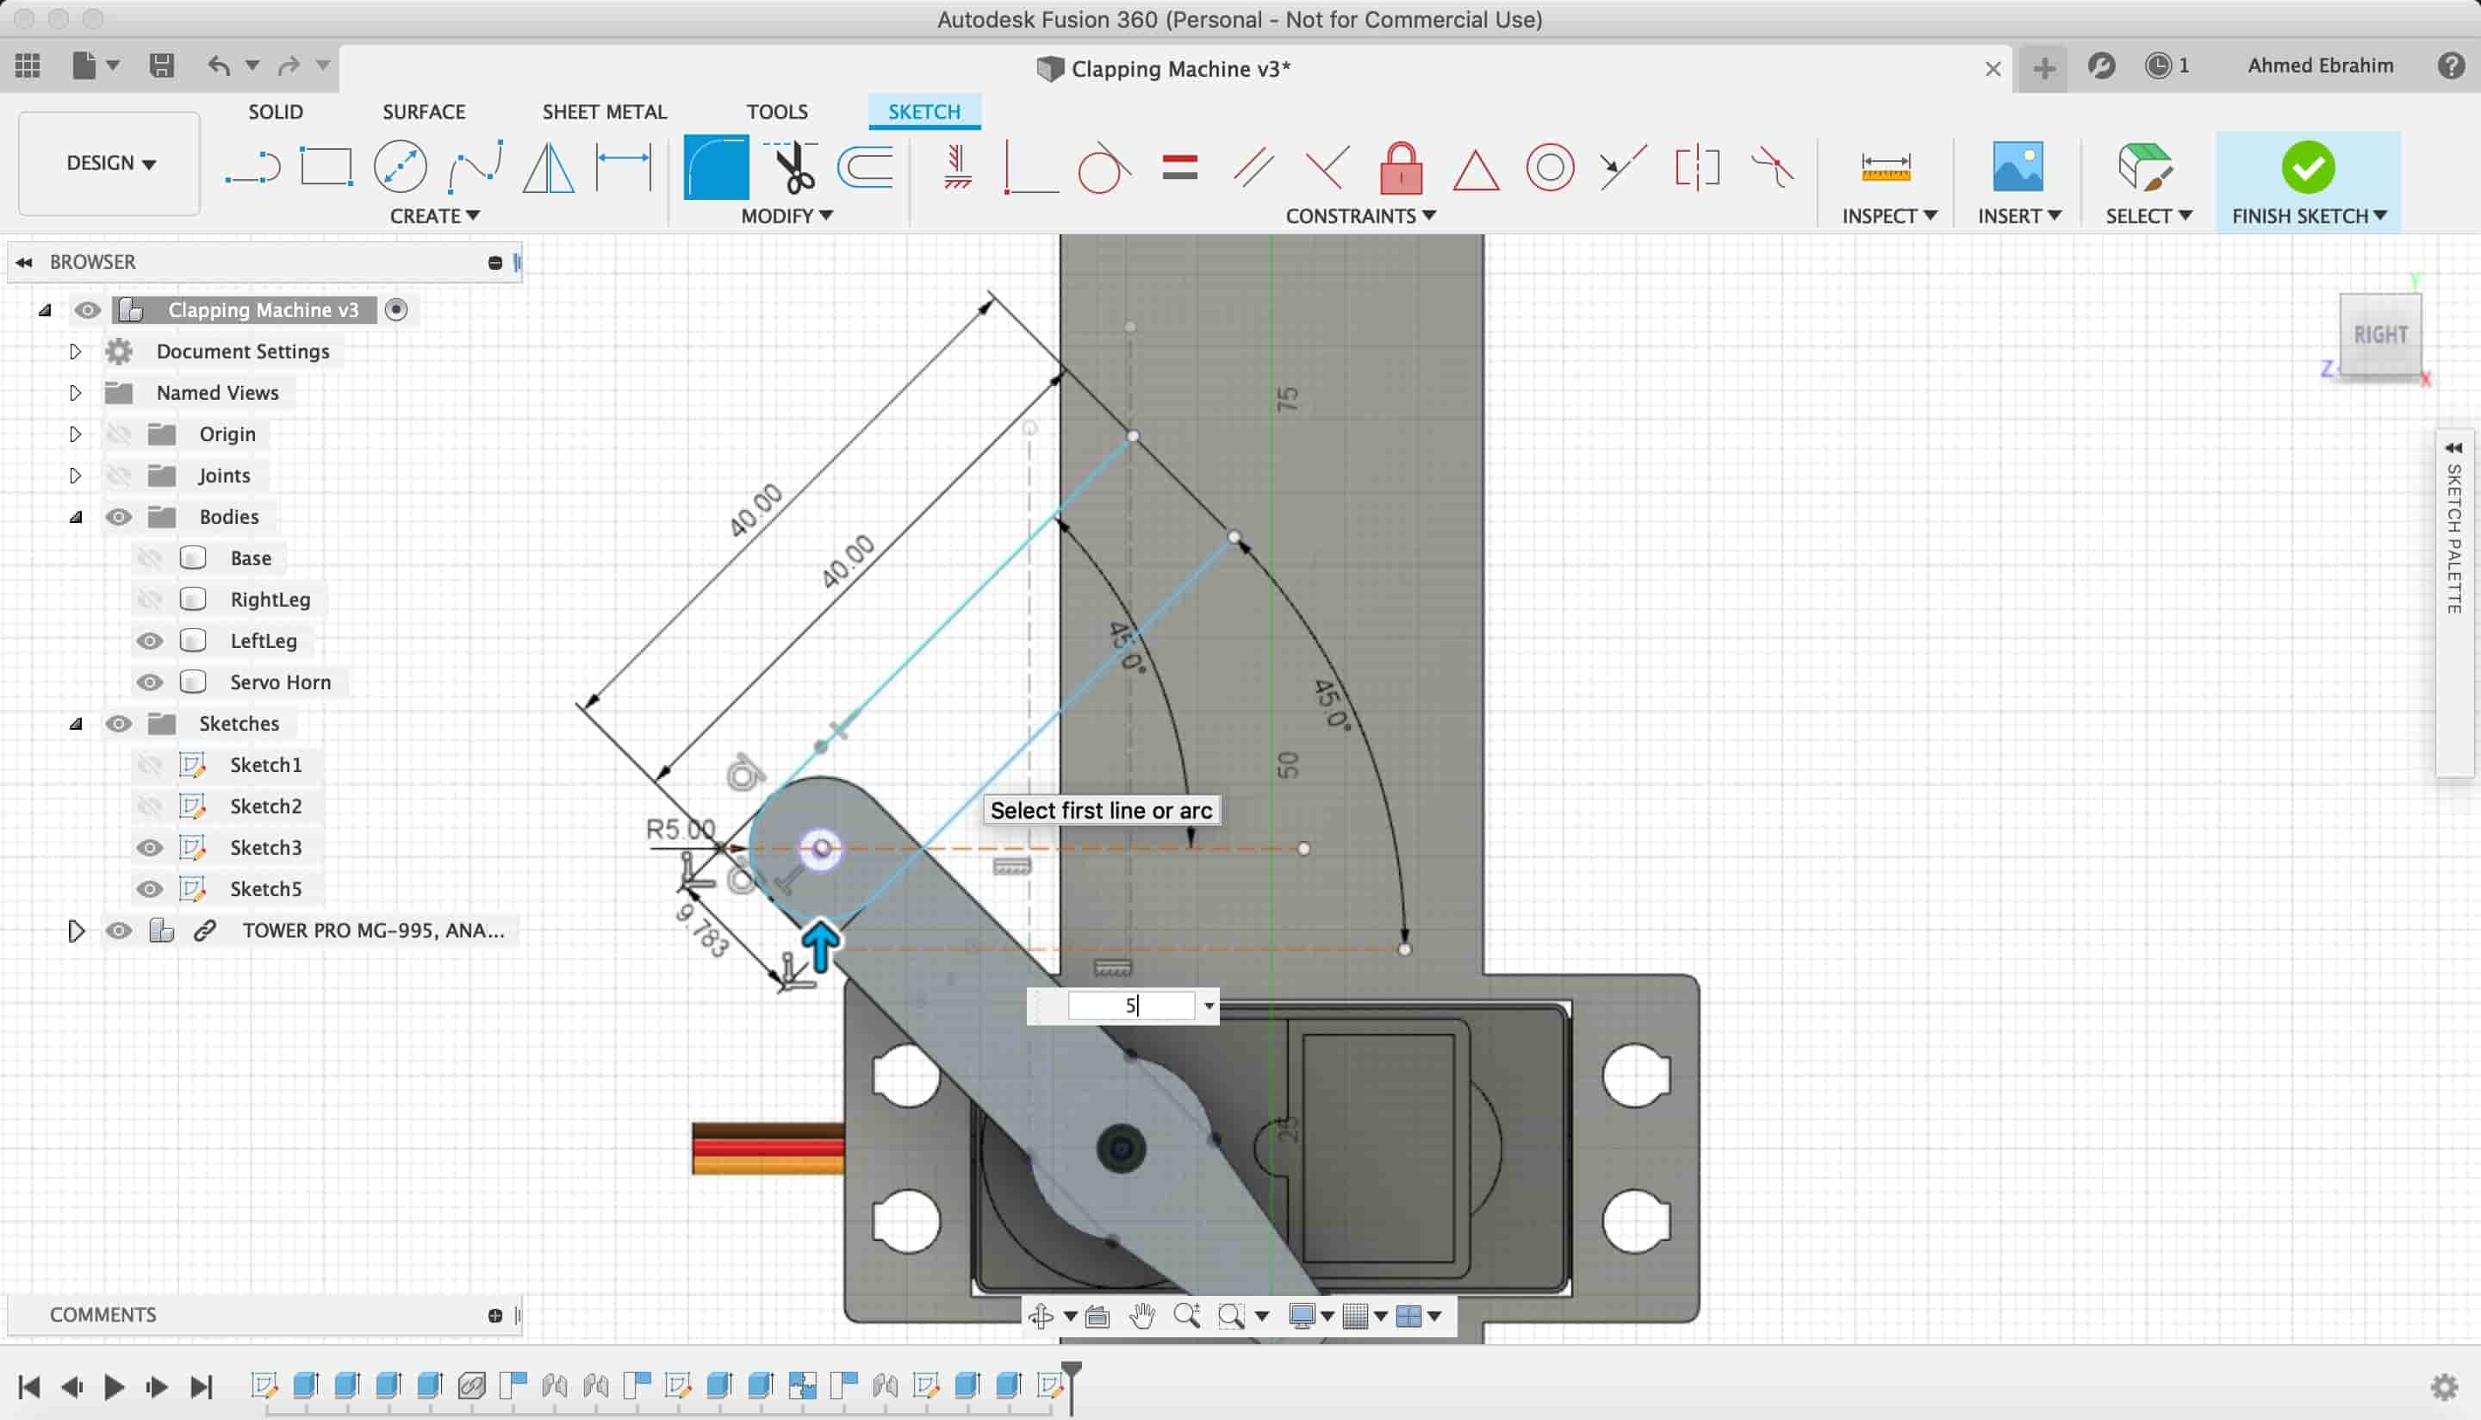2481x1420 pixels.
Task: Switch to the TOOLS tab
Action: click(777, 111)
